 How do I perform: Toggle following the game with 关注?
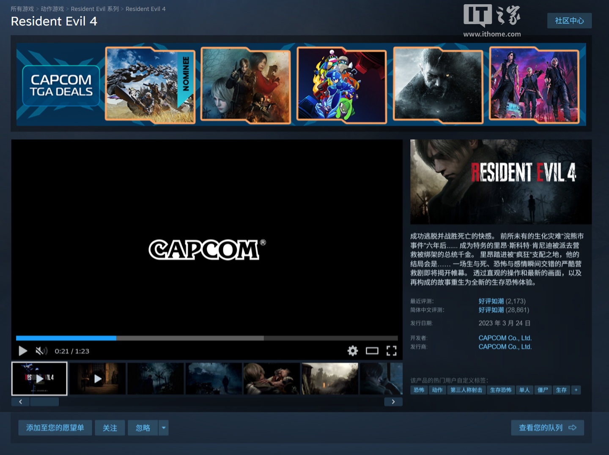(110, 428)
